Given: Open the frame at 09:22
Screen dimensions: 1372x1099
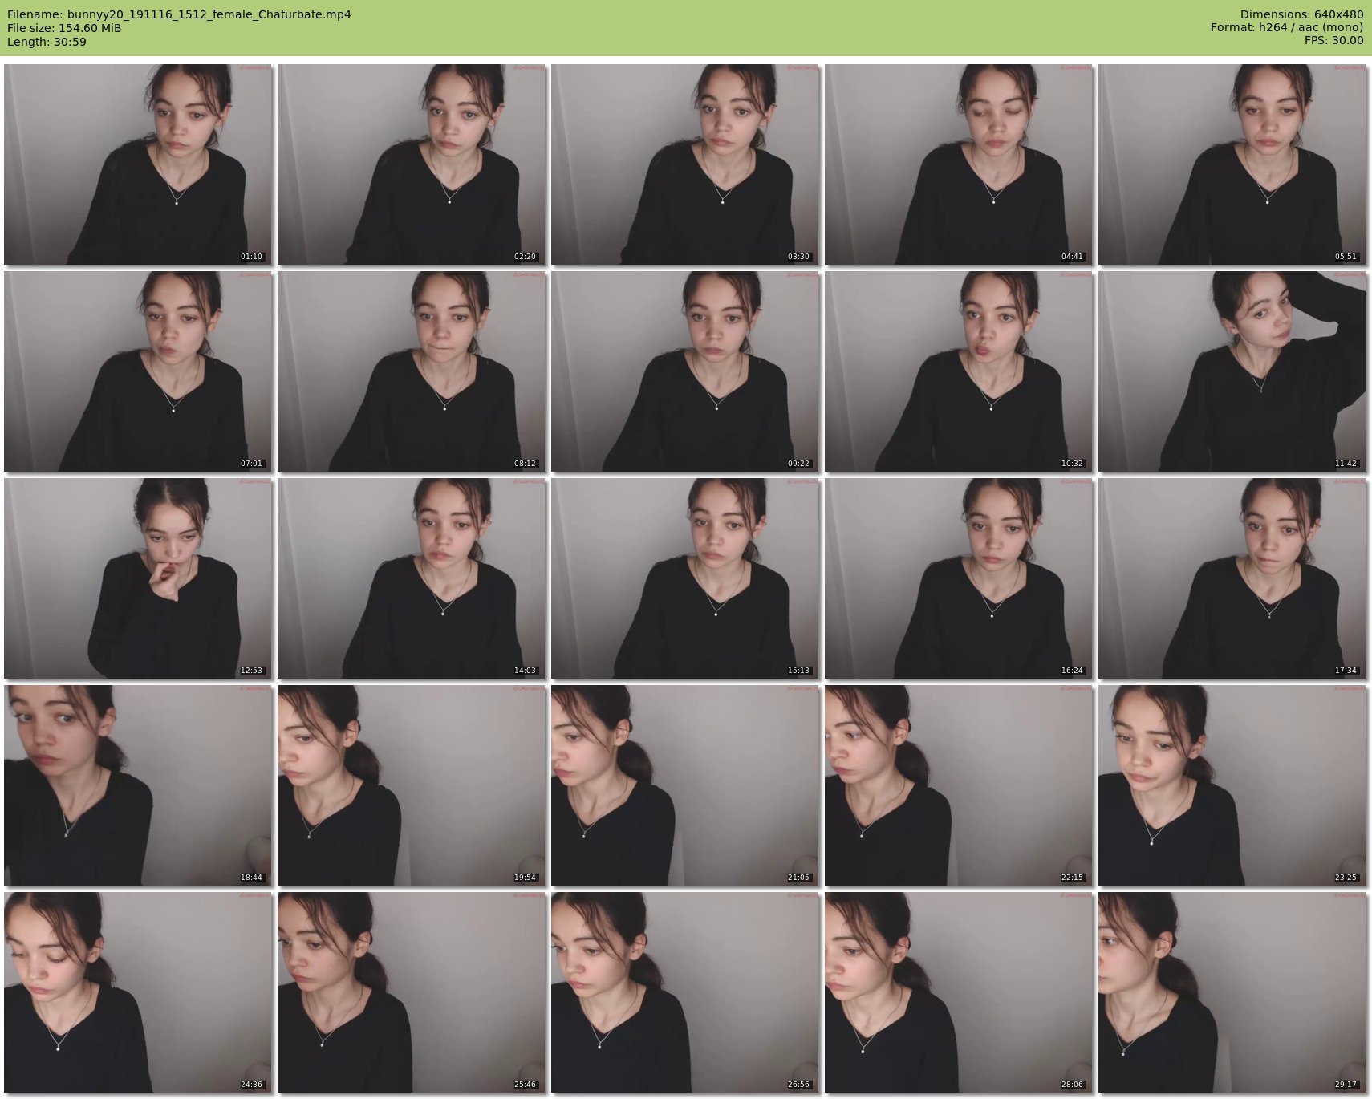Looking at the screenshot, I should pyautogui.click(x=684, y=371).
